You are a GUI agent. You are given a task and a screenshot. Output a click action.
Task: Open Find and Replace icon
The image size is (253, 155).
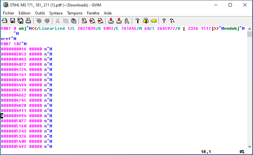coord(84,21)
